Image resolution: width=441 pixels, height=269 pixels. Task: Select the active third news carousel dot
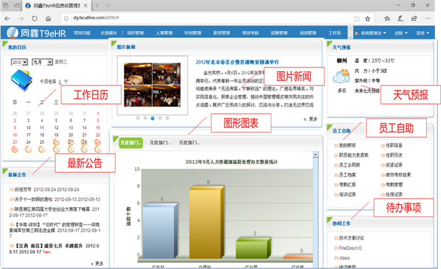(x=152, y=118)
